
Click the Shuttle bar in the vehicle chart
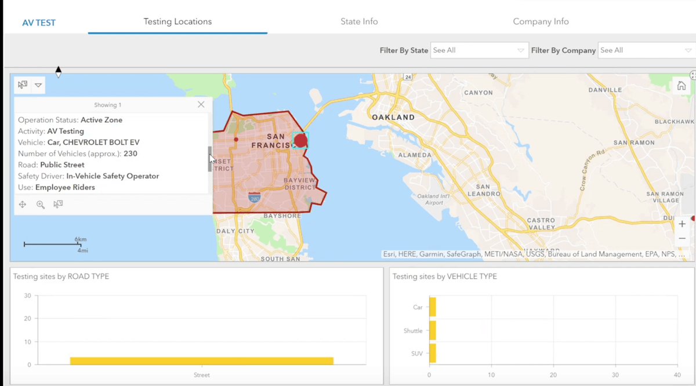[433, 330]
